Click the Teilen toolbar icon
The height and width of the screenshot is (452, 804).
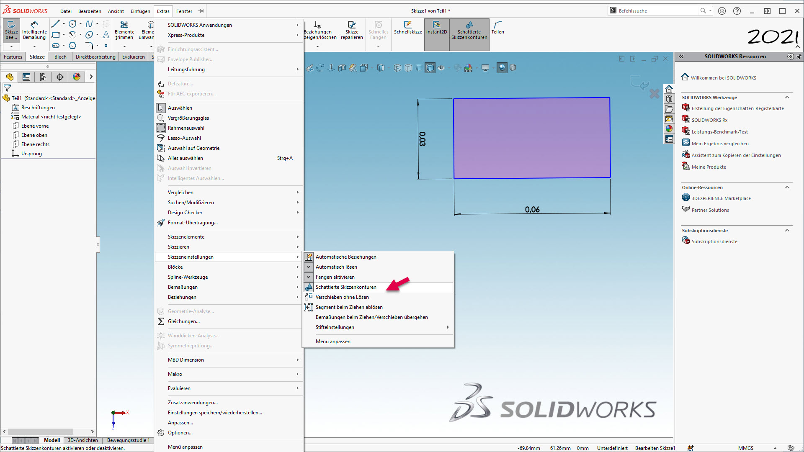tap(497, 28)
